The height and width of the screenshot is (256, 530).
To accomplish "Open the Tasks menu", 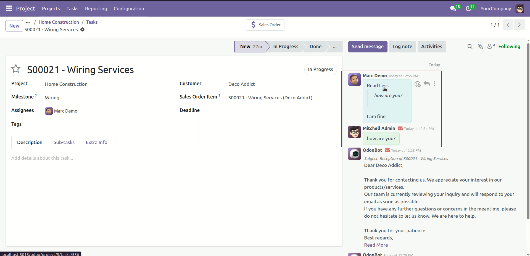I will point(72,9).
